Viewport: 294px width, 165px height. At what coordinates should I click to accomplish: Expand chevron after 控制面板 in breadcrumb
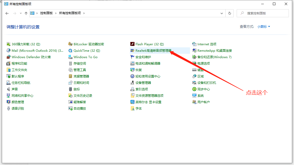[56, 13]
